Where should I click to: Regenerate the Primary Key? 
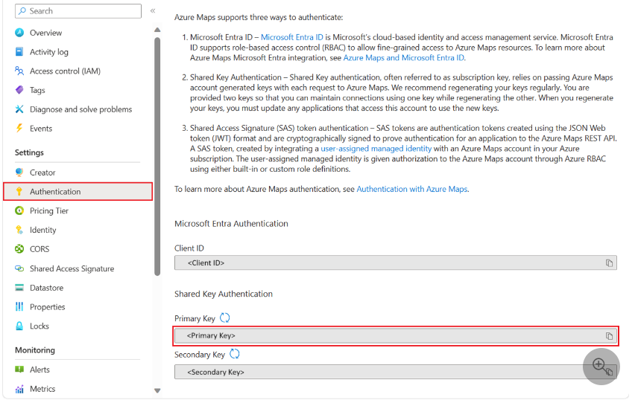tap(225, 318)
